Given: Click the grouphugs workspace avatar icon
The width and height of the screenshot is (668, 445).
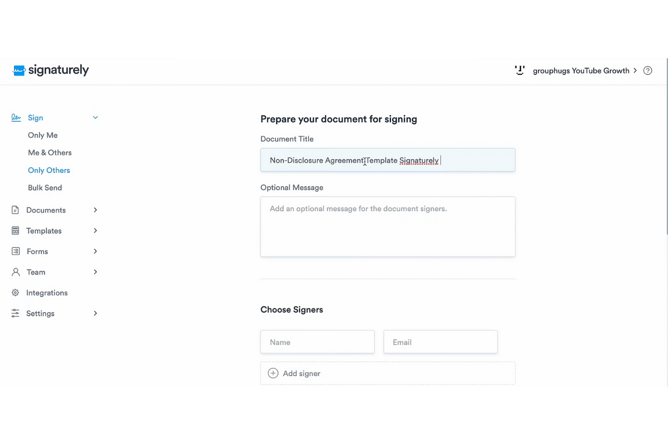Looking at the screenshot, I should 520,70.
